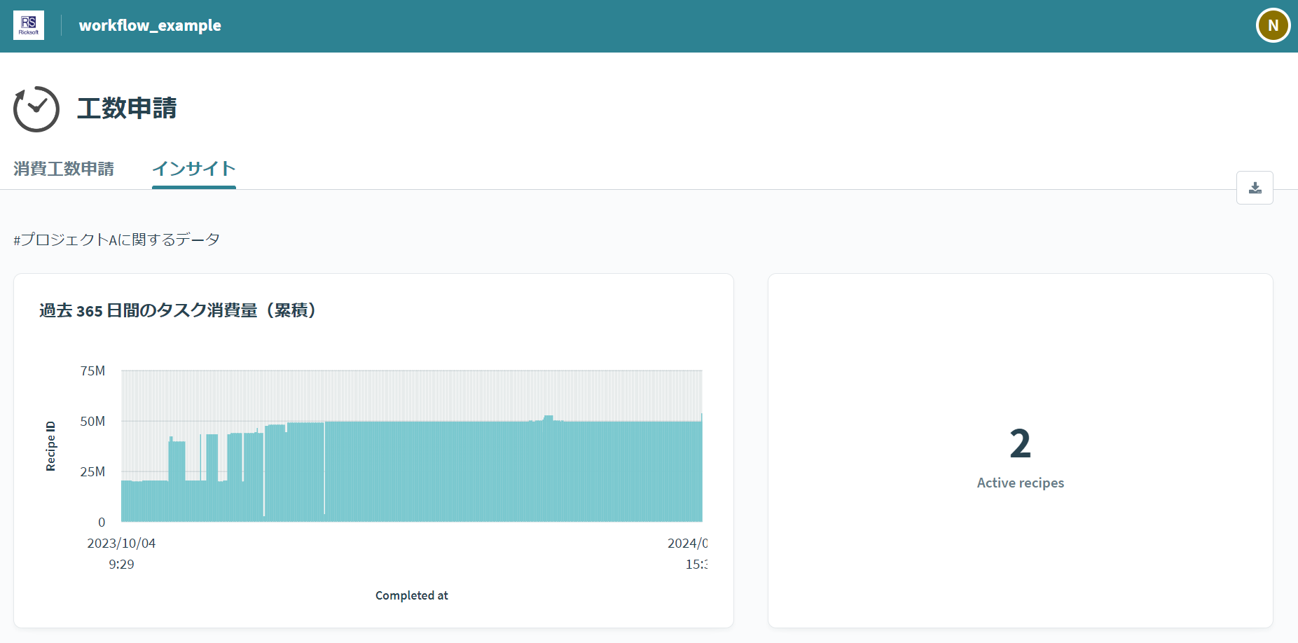
Task: Select the インサイト tab
Action: 194,169
